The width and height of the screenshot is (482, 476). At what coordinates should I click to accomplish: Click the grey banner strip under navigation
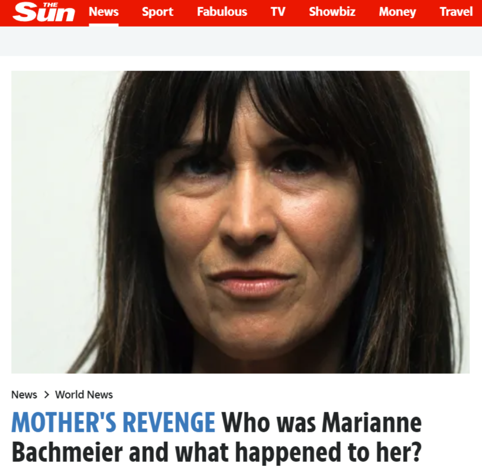tap(241, 41)
